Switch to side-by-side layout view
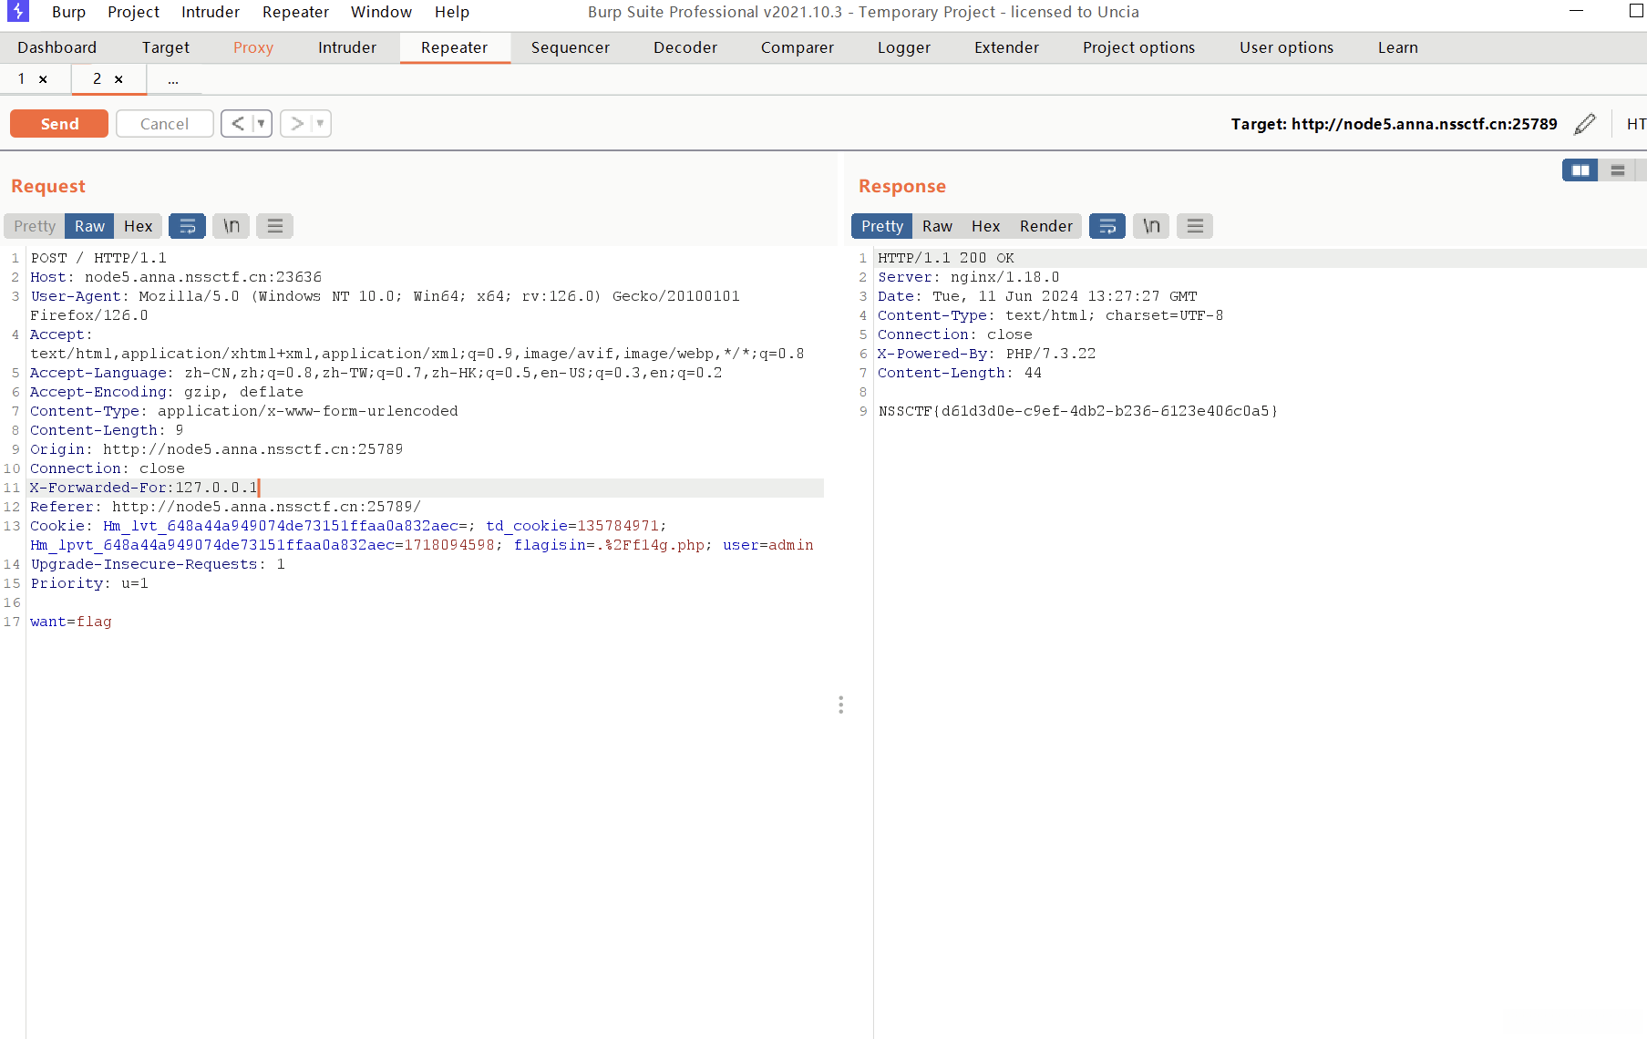 1580,170
